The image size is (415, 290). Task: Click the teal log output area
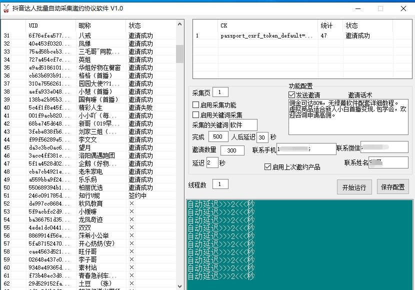299,244
